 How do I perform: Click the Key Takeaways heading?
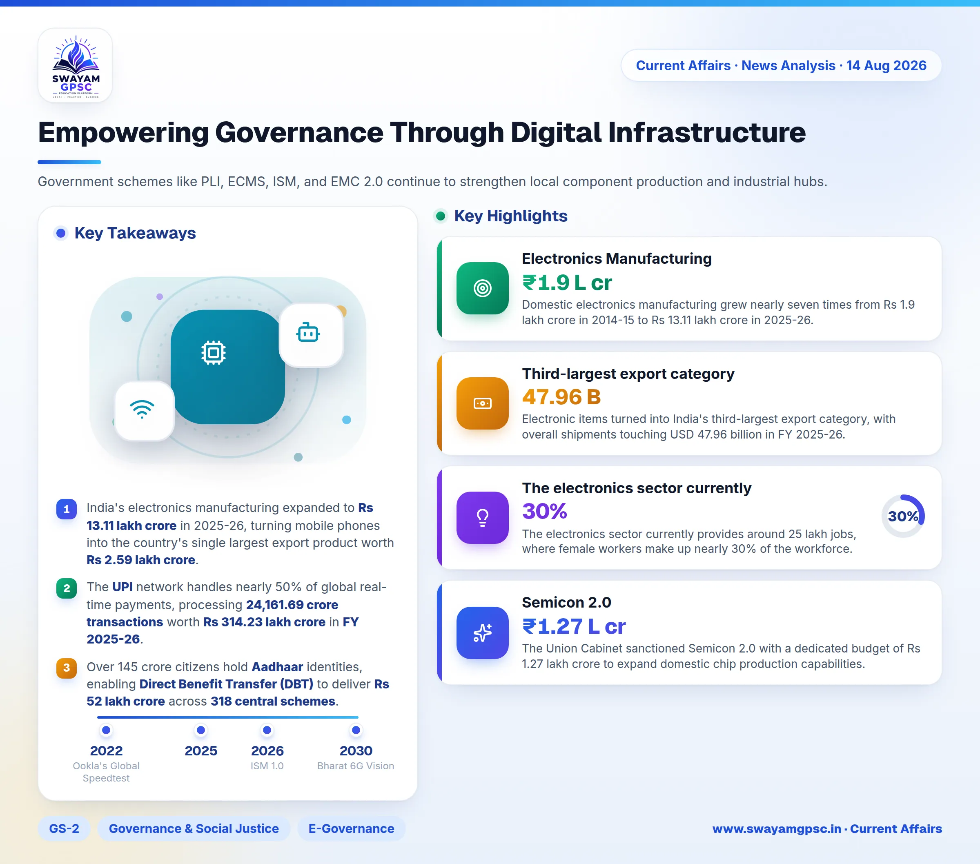135,234
